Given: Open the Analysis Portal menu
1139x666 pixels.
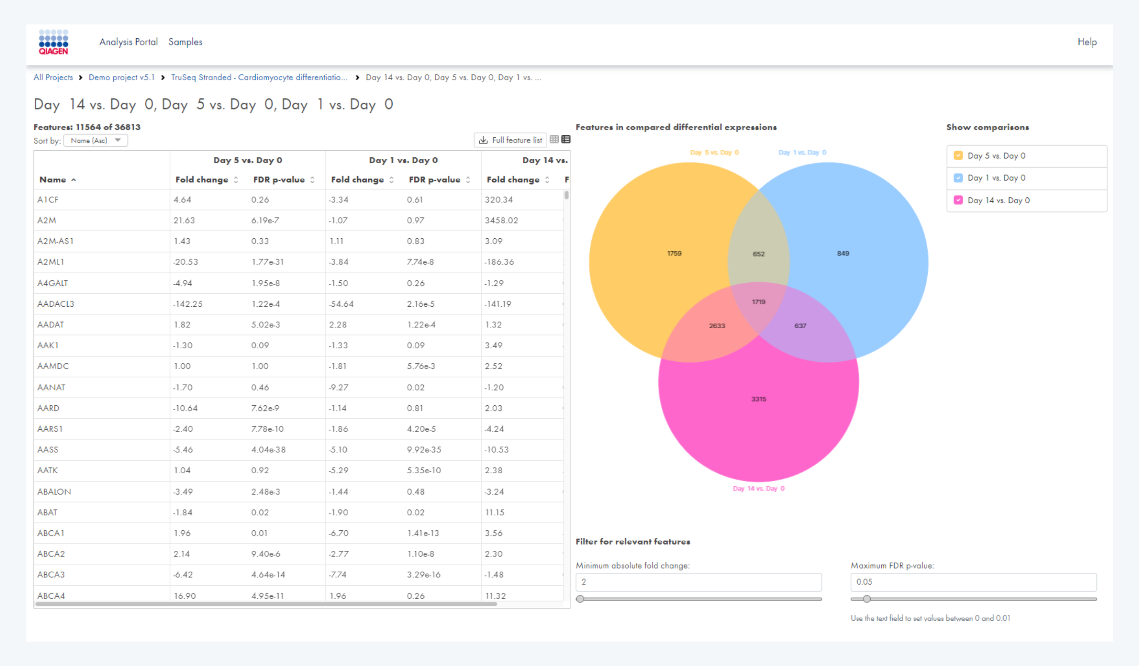Looking at the screenshot, I should click(128, 42).
